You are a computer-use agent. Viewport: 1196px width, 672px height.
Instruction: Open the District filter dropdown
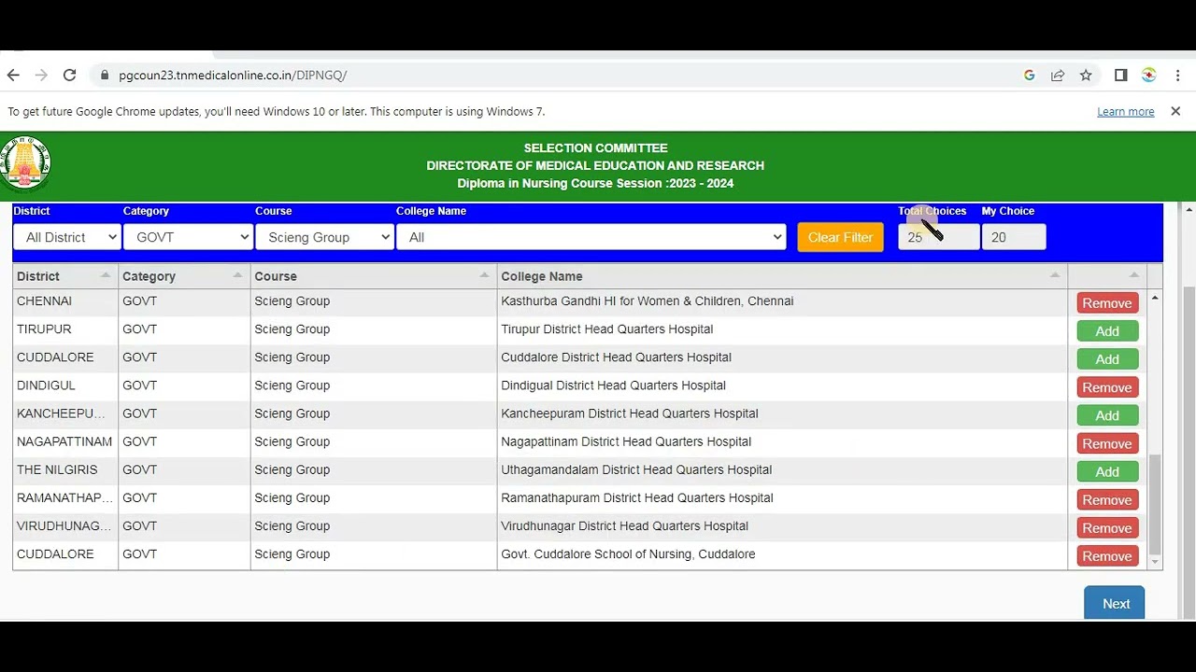pos(67,237)
